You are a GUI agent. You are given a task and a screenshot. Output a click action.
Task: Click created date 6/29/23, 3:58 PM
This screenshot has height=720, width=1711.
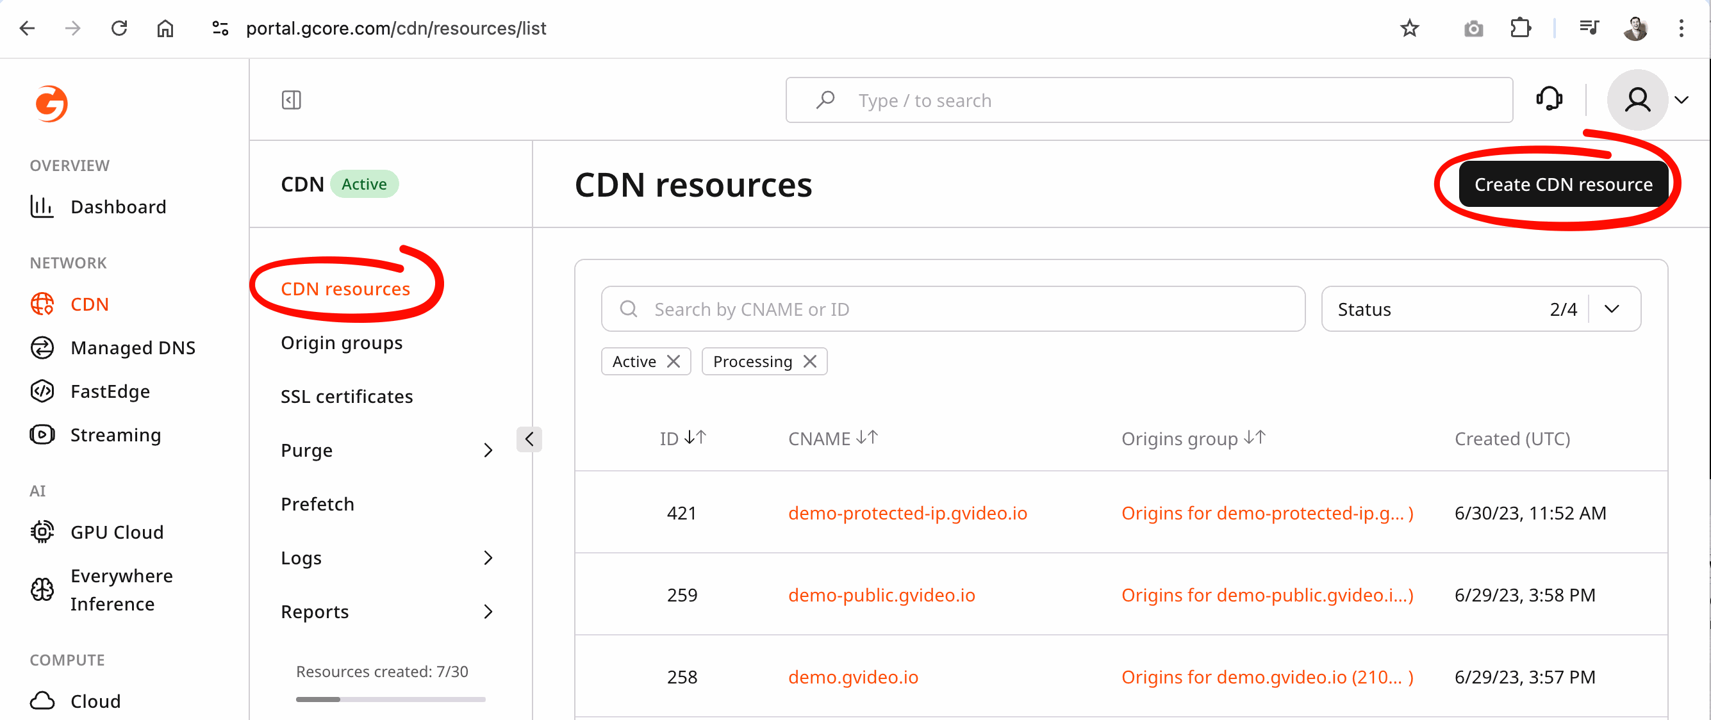(1525, 594)
